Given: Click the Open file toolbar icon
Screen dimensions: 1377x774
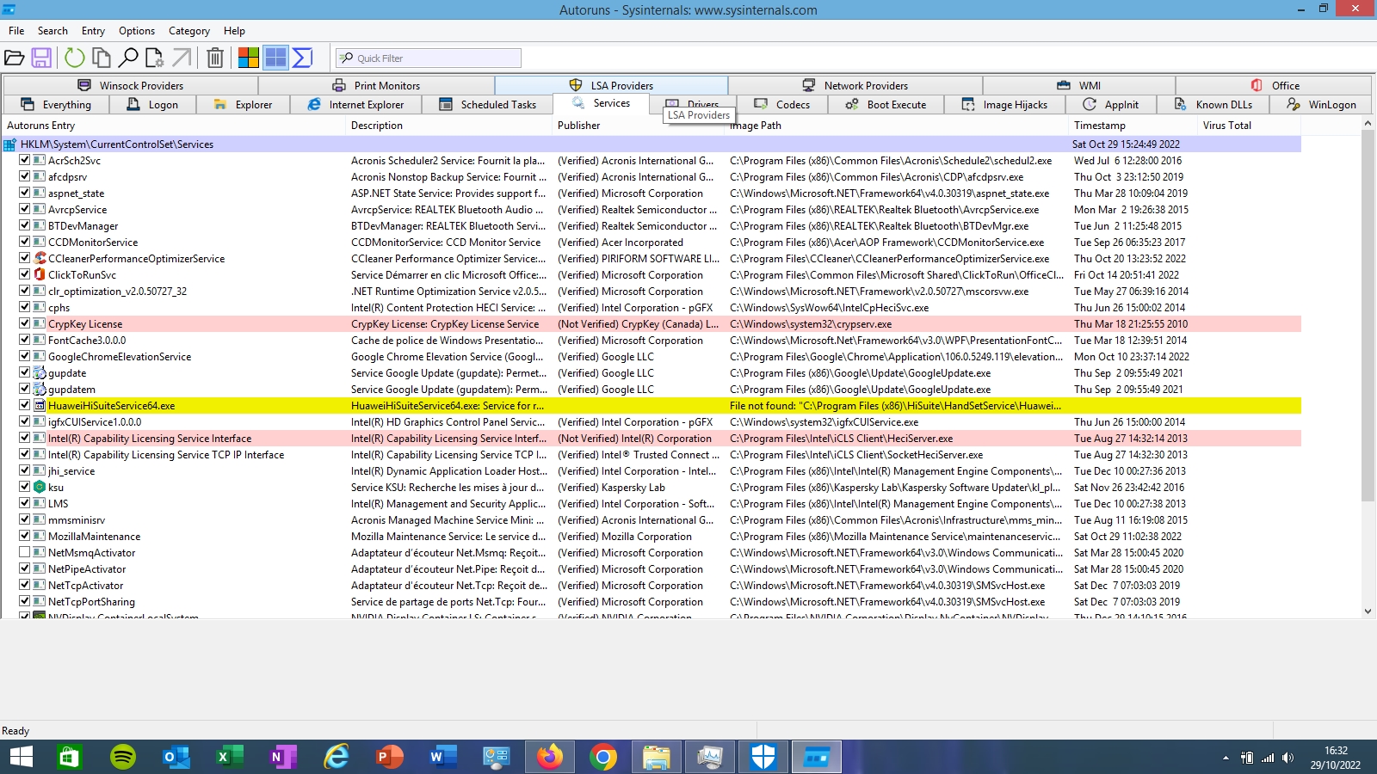Looking at the screenshot, I should 15,58.
